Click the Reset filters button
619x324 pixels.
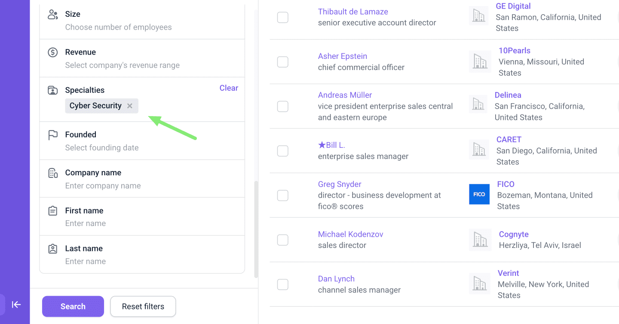click(x=143, y=306)
